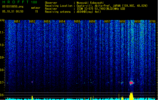Click the 0657 time marker
The width and height of the screenshot is (158, 100).
click(107, 21)
